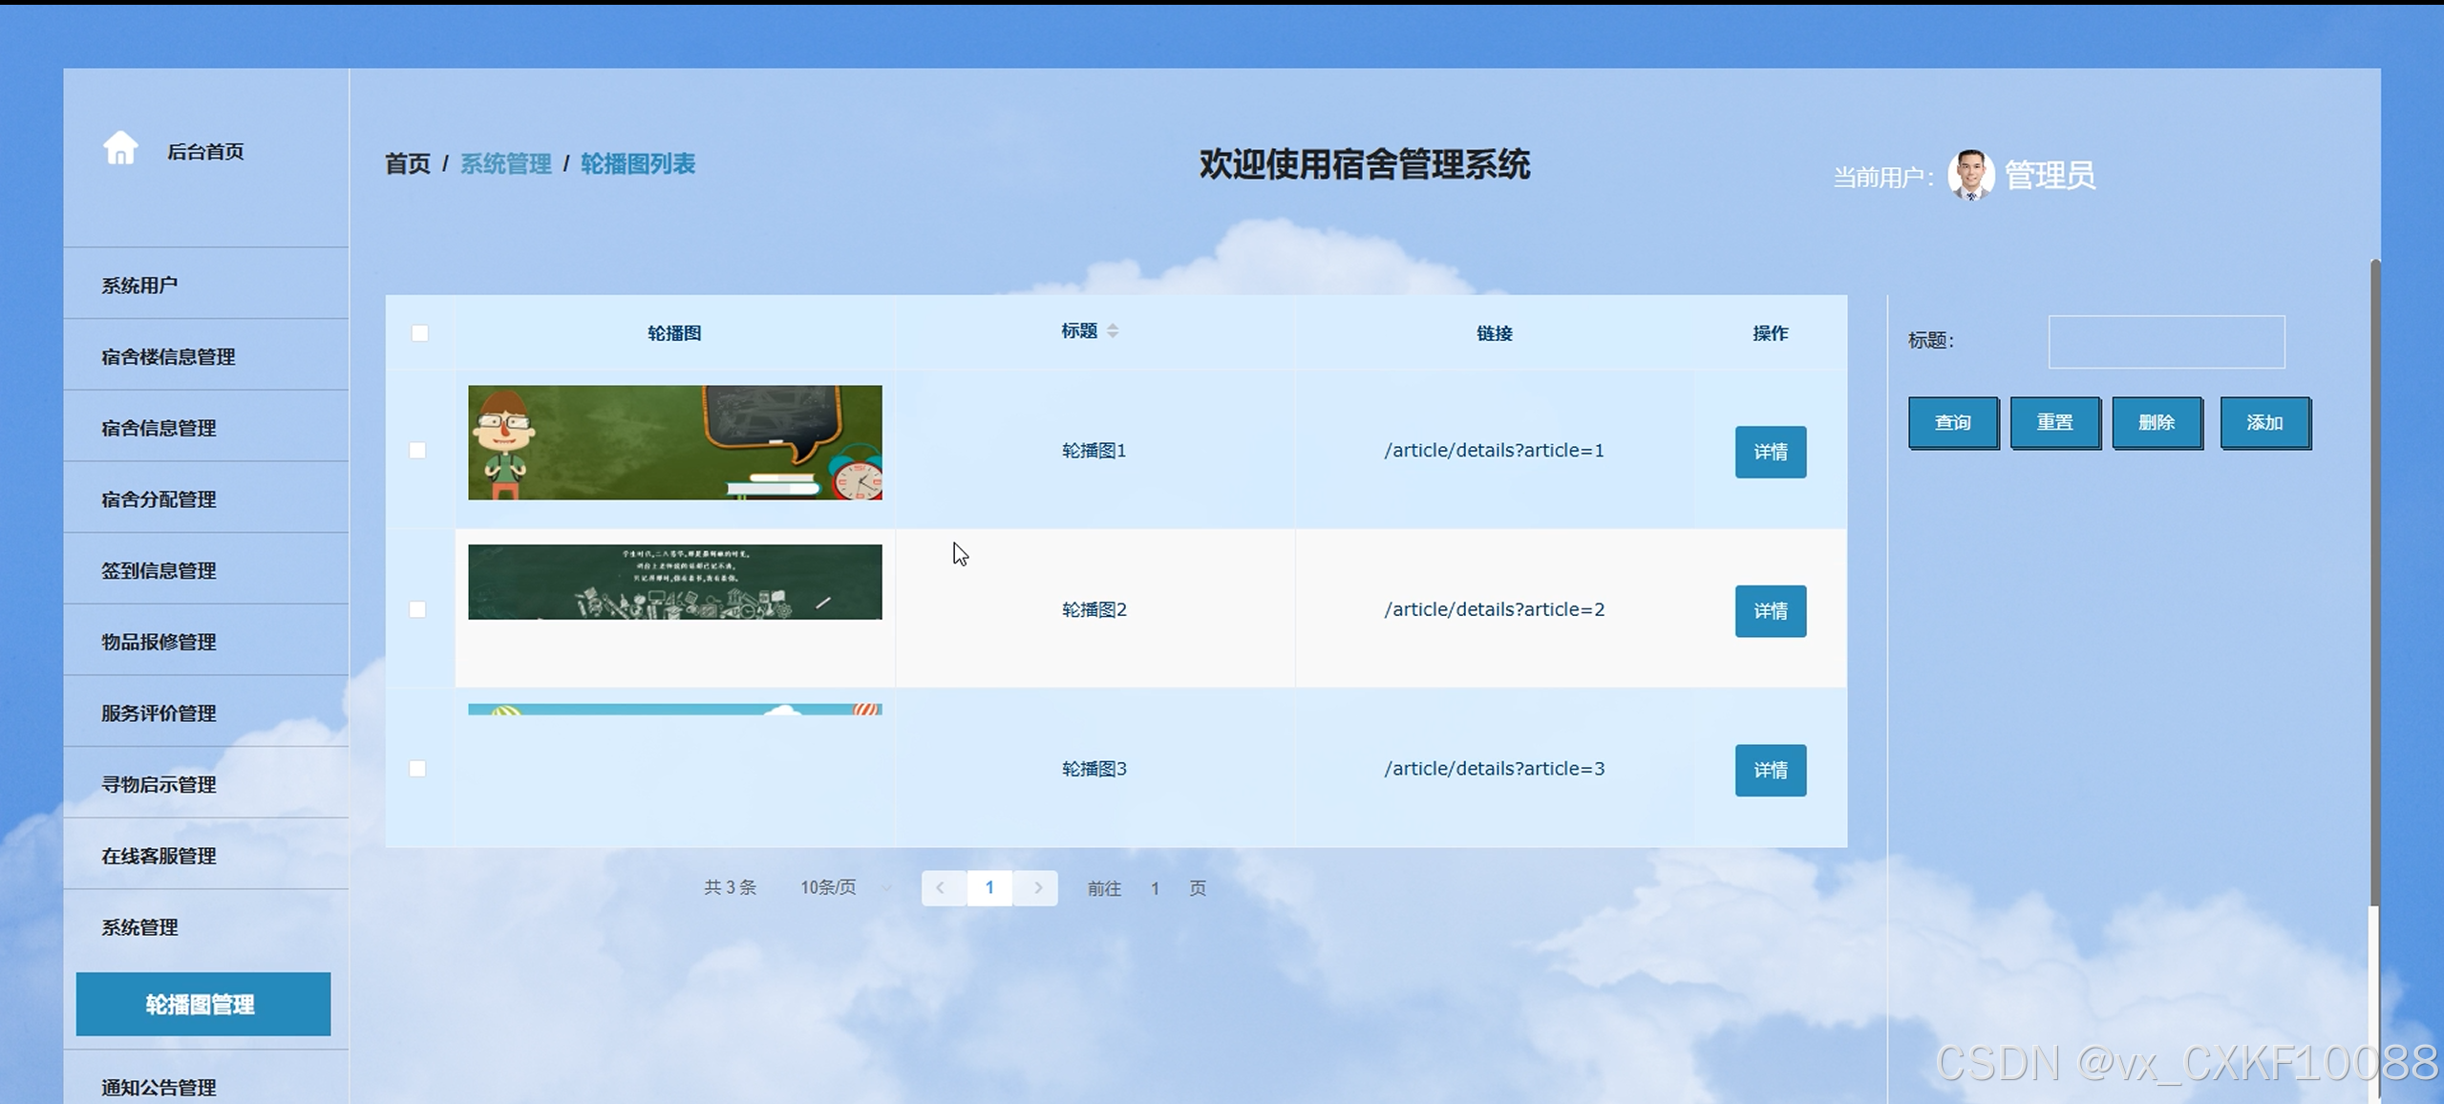Go to the previous page arrow
This screenshot has height=1104, width=2444.
click(x=941, y=888)
